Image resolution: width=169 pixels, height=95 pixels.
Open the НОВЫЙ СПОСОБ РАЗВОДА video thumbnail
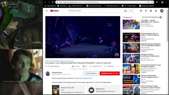(x=131, y=48)
